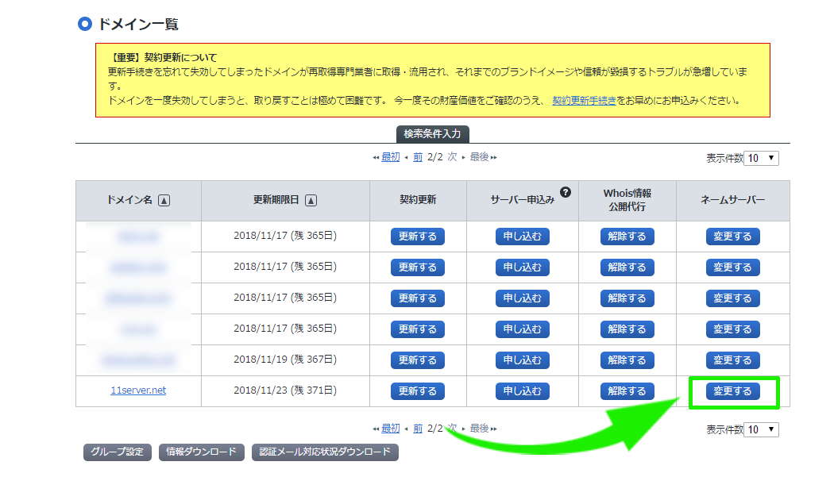Go to 前 page in bottom pagination

coord(417,429)
